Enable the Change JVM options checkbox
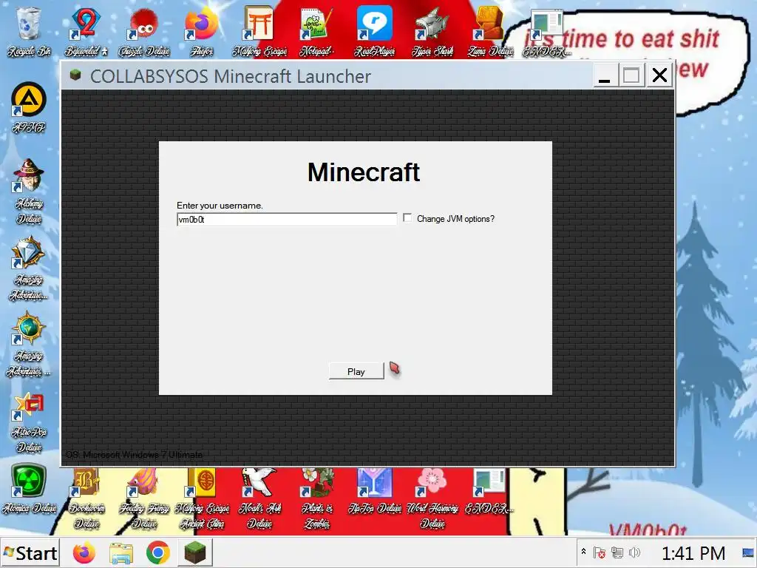The width and height of the screenshot is (757, 568). [x=407, y=218]
